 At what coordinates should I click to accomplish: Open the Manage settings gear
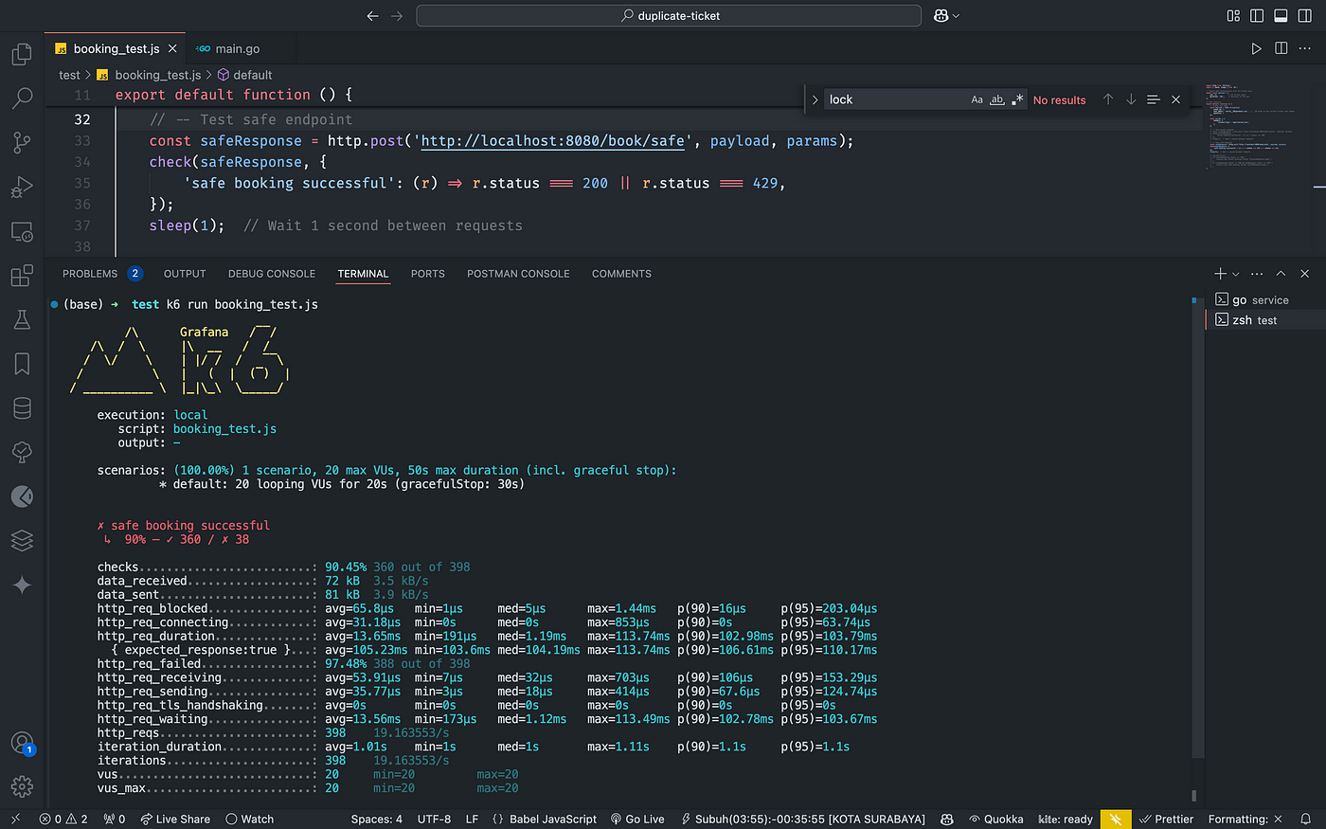tap(22, 786)
